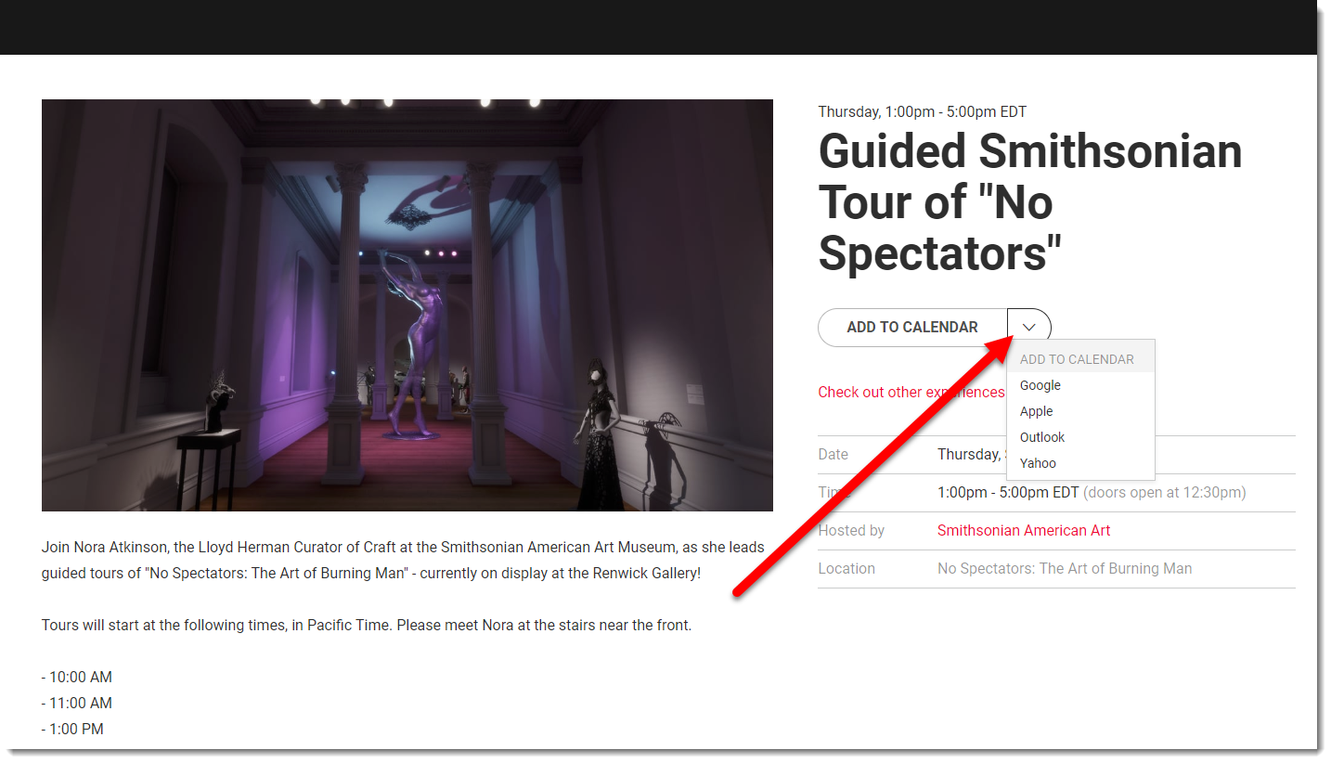Viewport: 1331px width, 763px height.
Task: Click the Hosted by label
Action: pos(851,531)
